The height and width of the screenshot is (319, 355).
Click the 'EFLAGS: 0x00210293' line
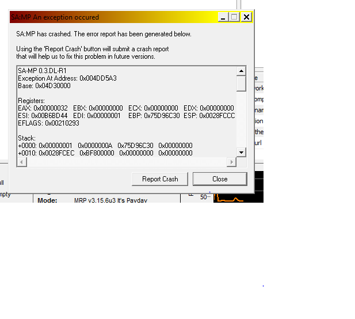pos(48,123)
